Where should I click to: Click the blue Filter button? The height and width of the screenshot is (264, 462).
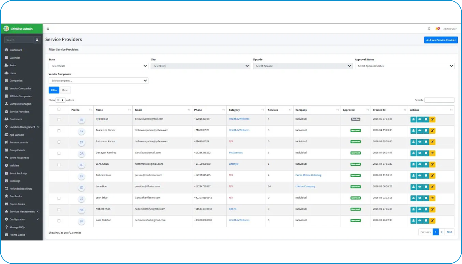pyautogui.click(x=54, y=90)
